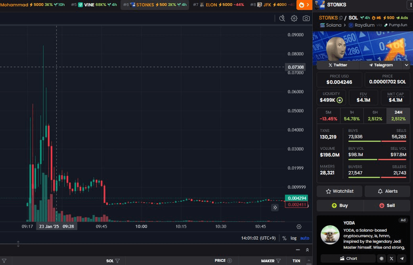Screen dimensions: 413x265
Task: Click the 23 Jan '25 09:28 time label
Action: point(56,226)
